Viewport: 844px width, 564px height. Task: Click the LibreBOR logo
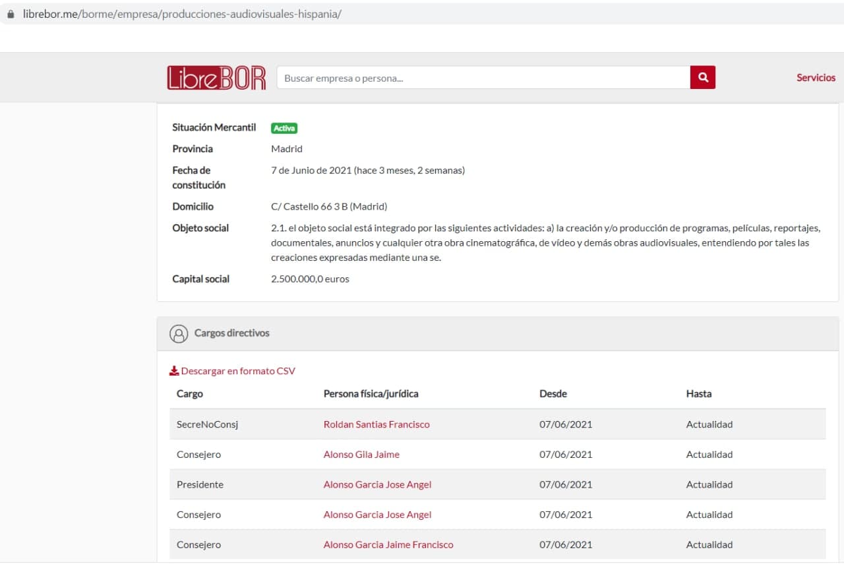click(x=216, y=78)
